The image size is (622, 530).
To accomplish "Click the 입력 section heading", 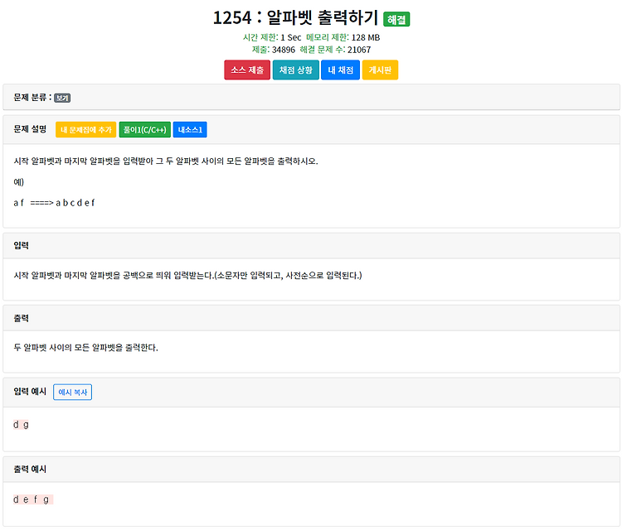I will tap(21, 246).
